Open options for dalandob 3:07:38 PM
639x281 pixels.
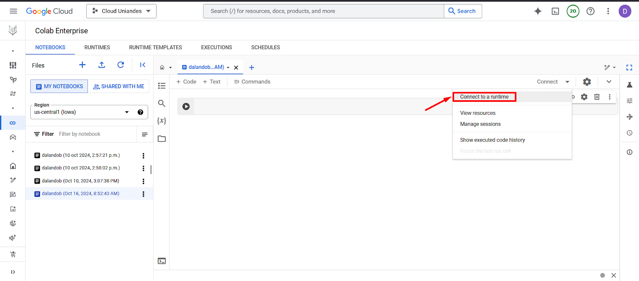143,181
